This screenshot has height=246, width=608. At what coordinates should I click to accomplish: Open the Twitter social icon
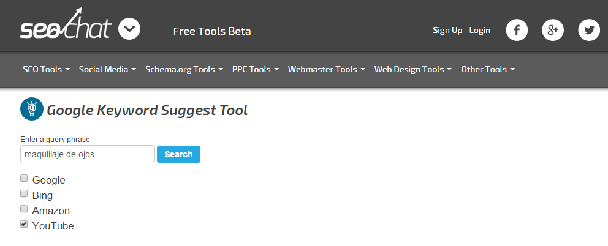click(589, 30)
